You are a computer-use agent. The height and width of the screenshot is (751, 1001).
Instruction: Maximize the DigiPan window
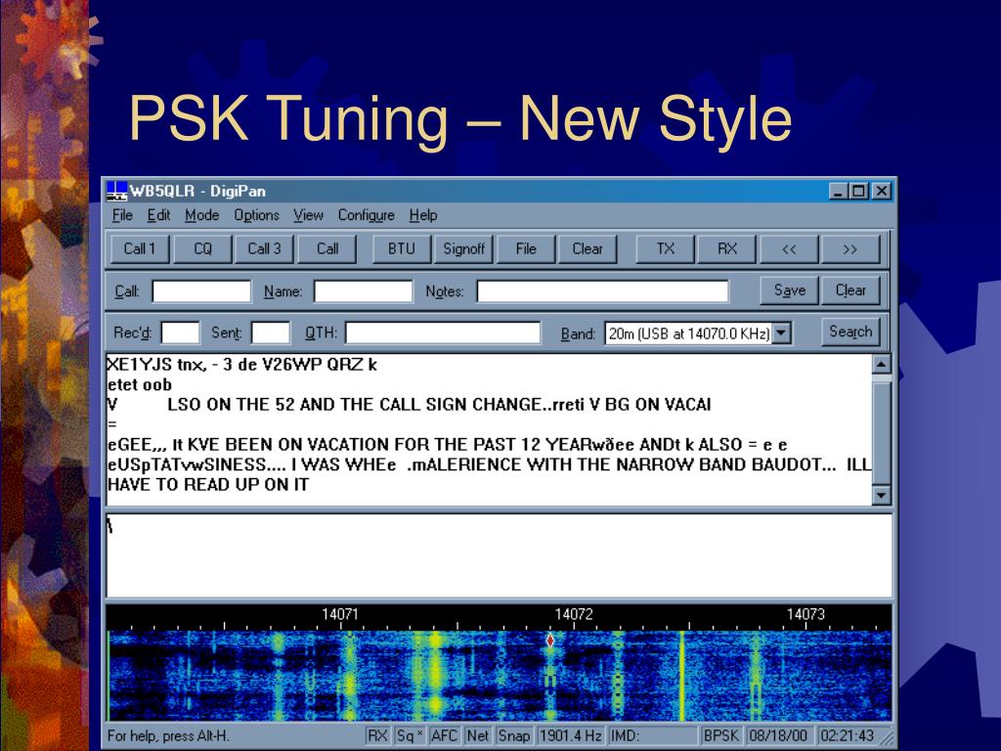858,191
